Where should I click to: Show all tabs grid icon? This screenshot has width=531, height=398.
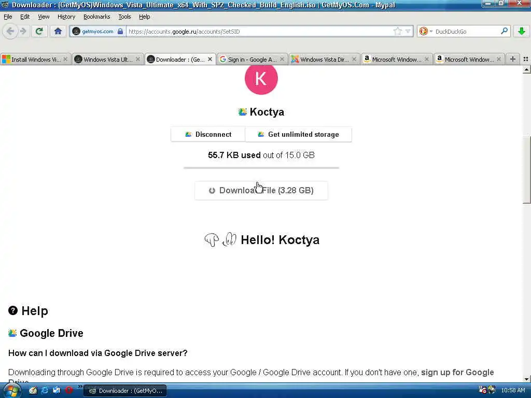526,59
